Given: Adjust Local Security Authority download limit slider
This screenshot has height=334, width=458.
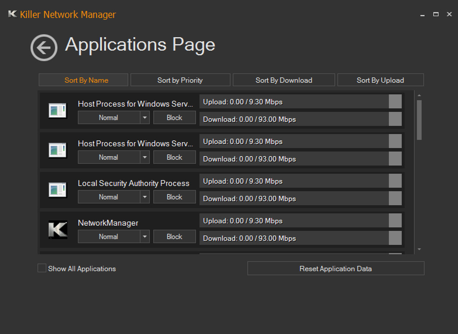Looking at the screenshot, I should tap(395, 198).
